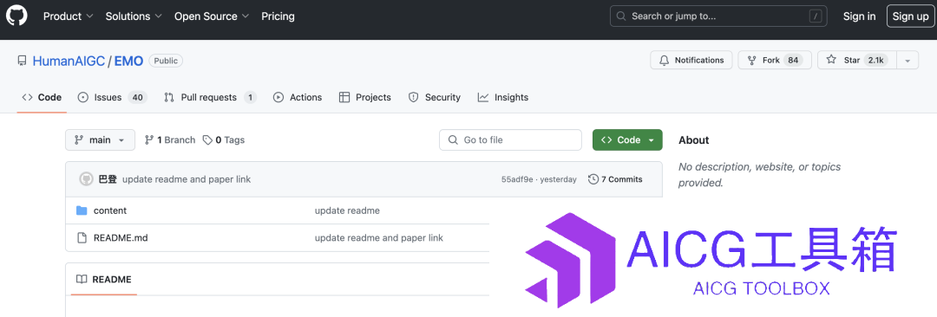This screenshot has height=317, width=937.
Task: Switch to the Code tab
Action: tap(42, 97)
